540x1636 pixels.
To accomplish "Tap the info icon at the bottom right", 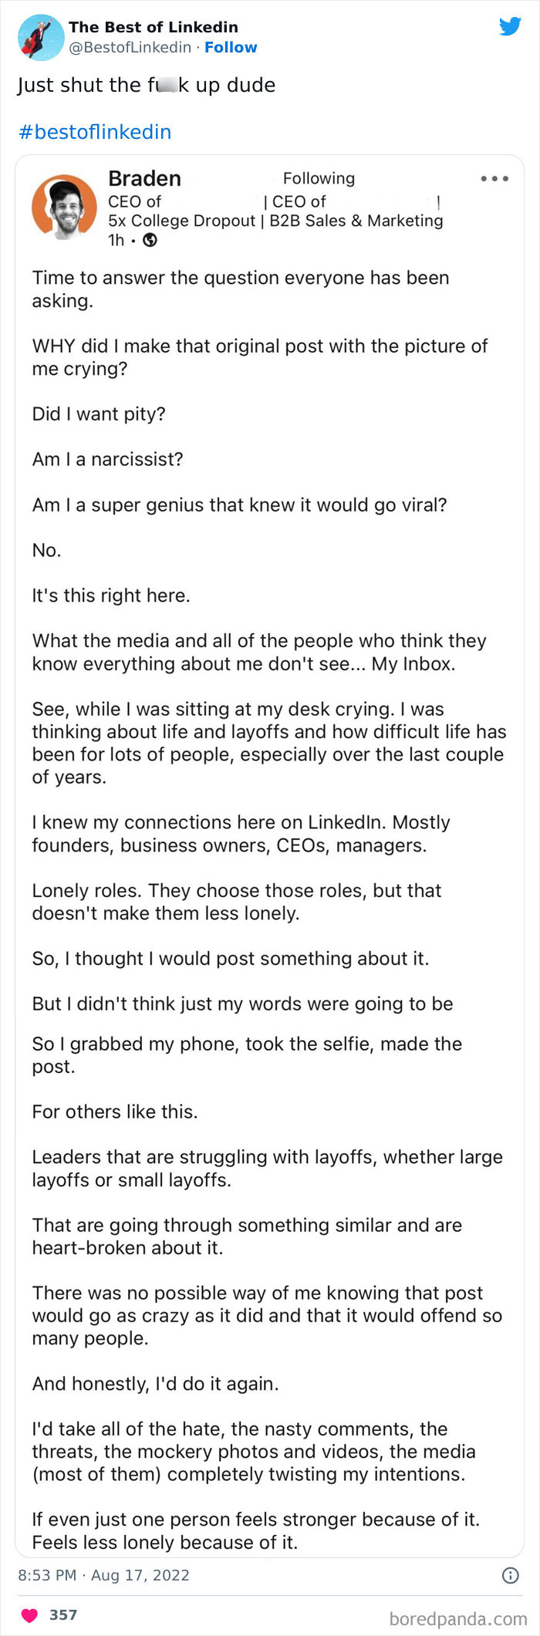I will (511, 1575).
